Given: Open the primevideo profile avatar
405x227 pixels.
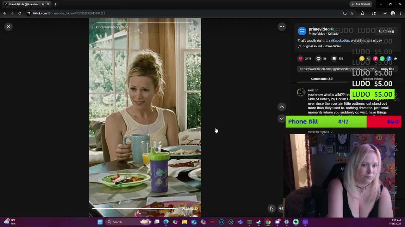Looking at the screenshot, I should [x=302, y=31].
